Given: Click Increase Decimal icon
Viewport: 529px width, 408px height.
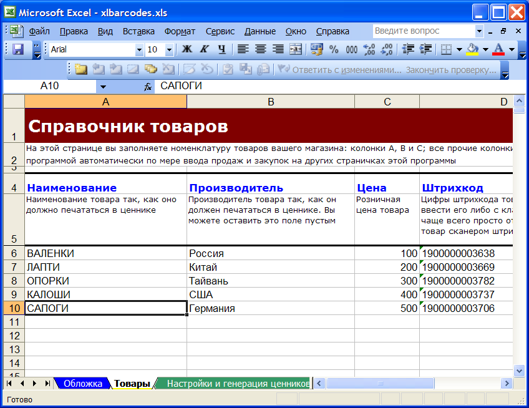Looking at the screenshot, I should point(369,49).
